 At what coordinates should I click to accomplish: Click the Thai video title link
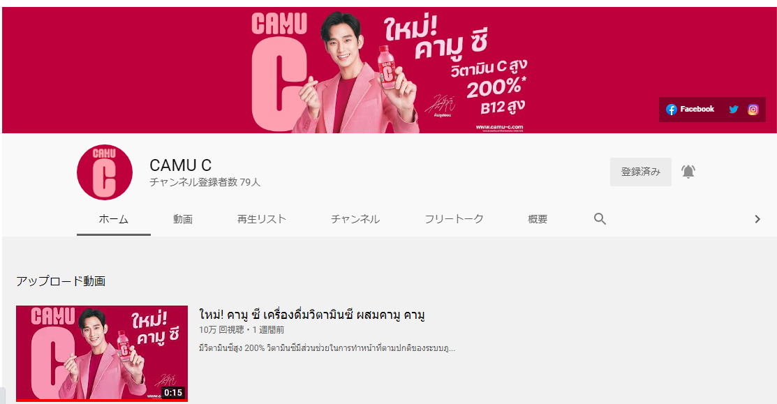(x=311, y=315)
